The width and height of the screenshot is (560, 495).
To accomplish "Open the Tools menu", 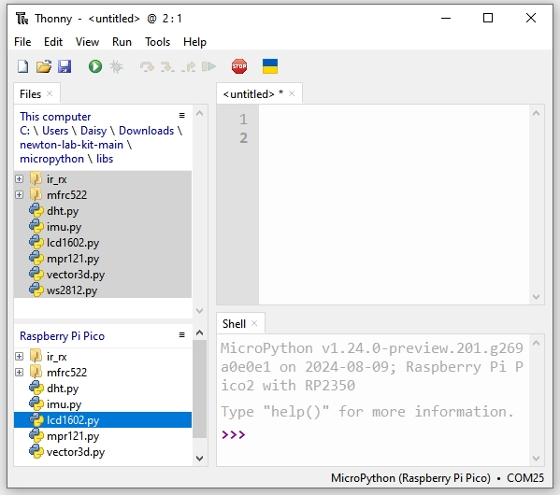I will click(x=157, y=42).
